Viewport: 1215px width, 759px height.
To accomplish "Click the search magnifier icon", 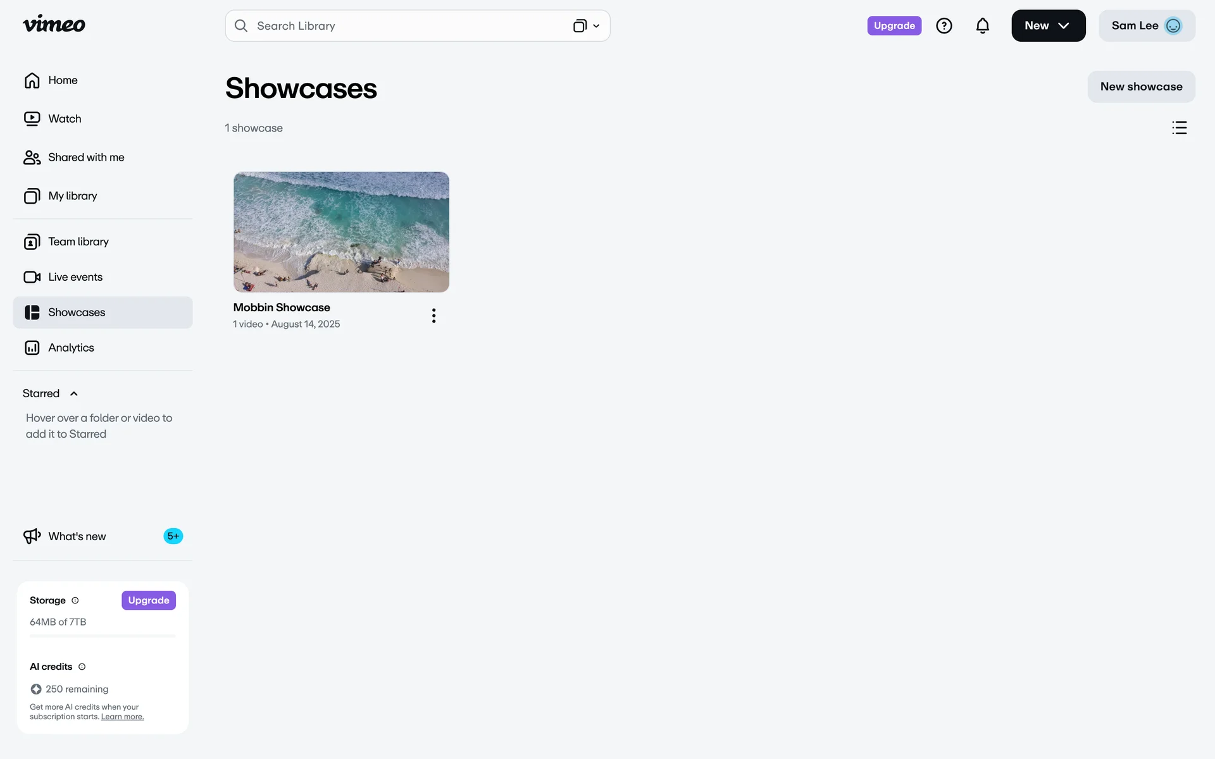I will [241, 26].
